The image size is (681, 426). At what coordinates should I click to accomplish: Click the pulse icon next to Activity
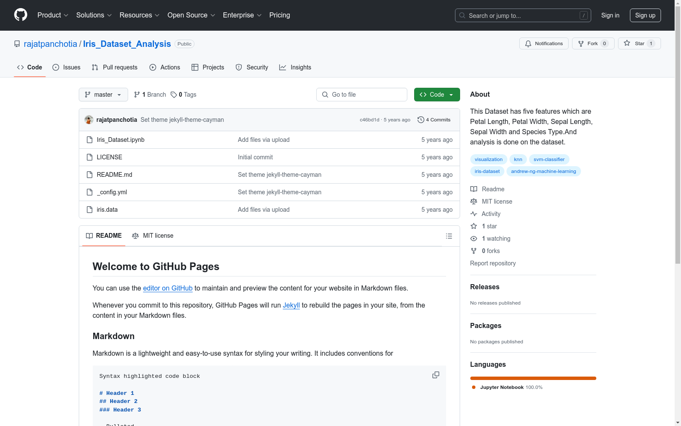coord(474,214)
